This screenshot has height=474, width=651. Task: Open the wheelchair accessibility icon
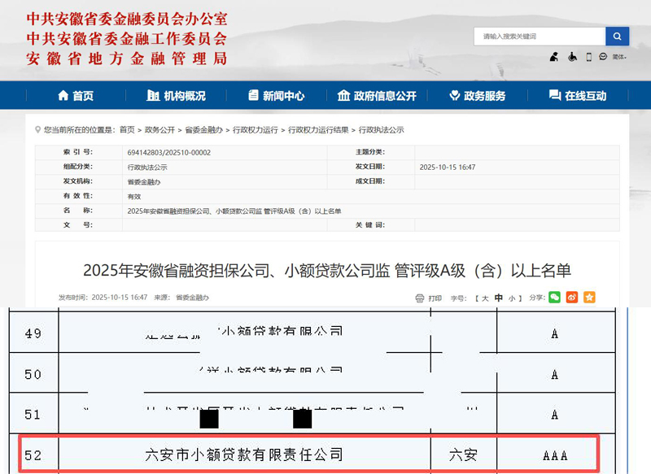tap(571, 57)
